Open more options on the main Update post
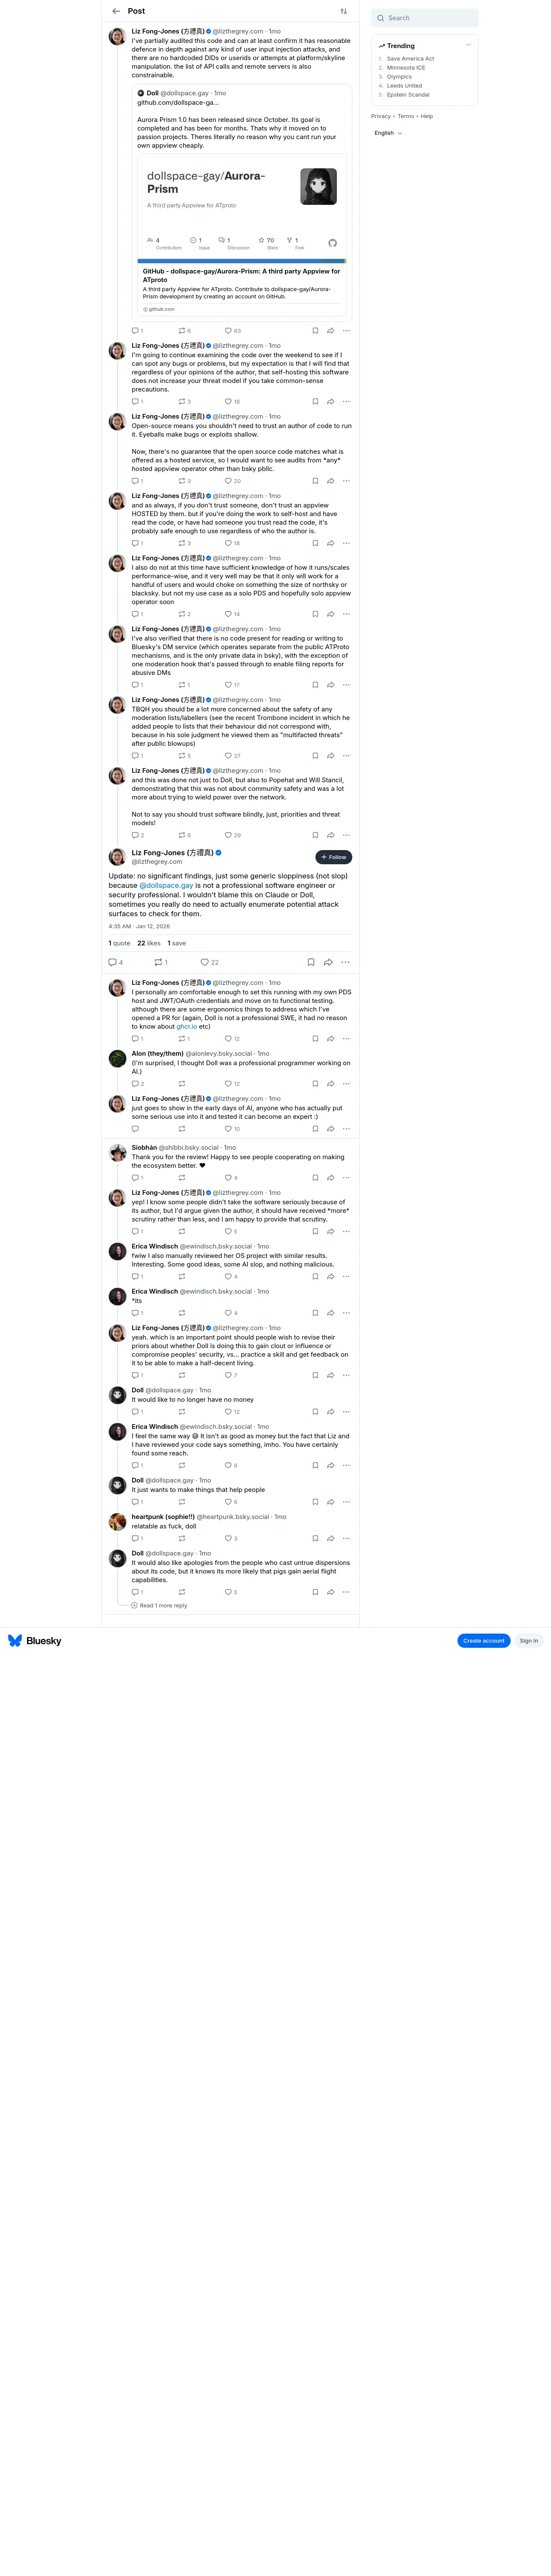Viewport: 551px width, 2576px height. pyautogui.click(x=345, y=962)
